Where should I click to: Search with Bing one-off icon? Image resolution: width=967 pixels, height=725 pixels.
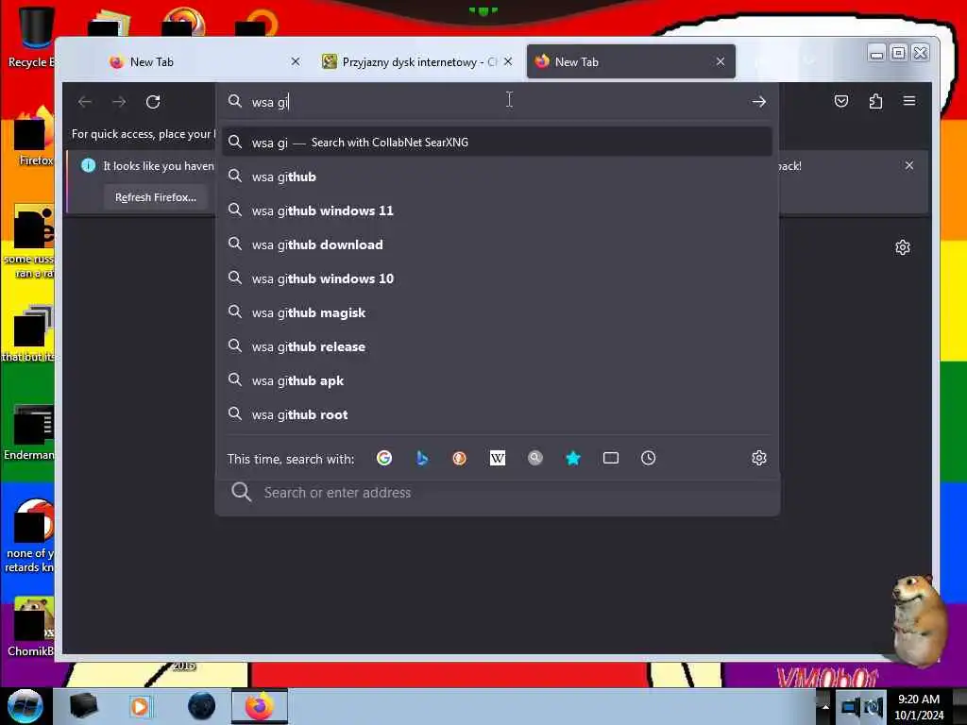[422, 458]
